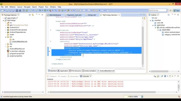
Task: Open the Permissions bottom editor tab
Action: pos(75,71)
